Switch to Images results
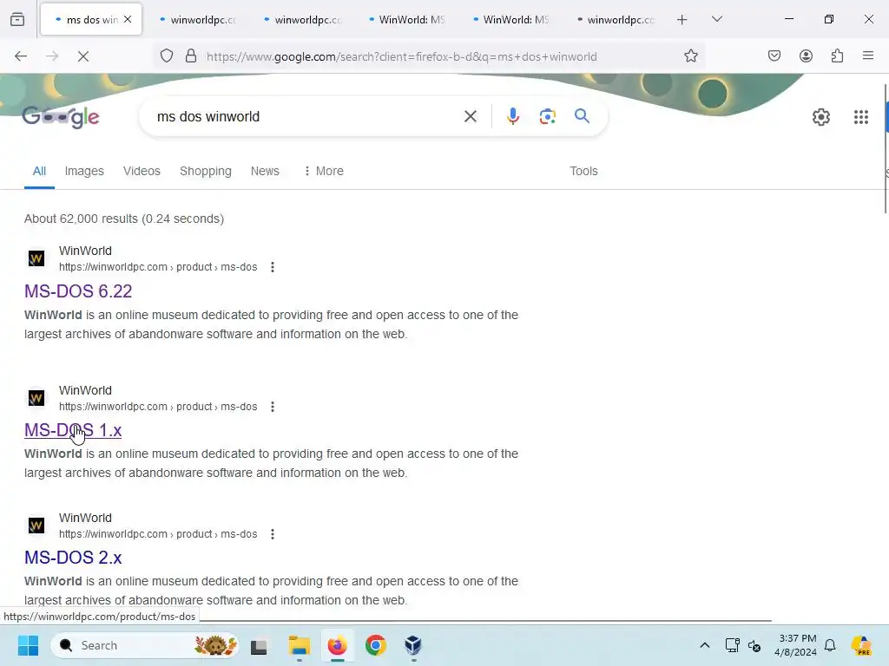This screenshot has height=666, width=889. pos(84,171)
